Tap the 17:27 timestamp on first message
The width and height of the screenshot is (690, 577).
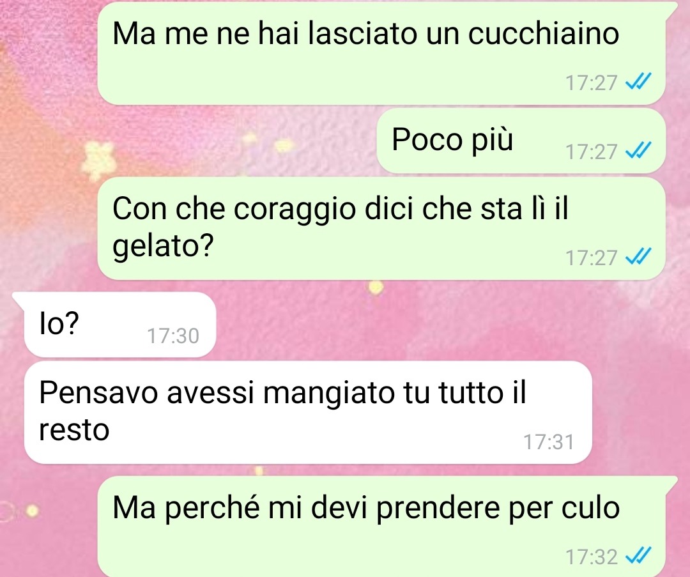[x=592, y=82]
